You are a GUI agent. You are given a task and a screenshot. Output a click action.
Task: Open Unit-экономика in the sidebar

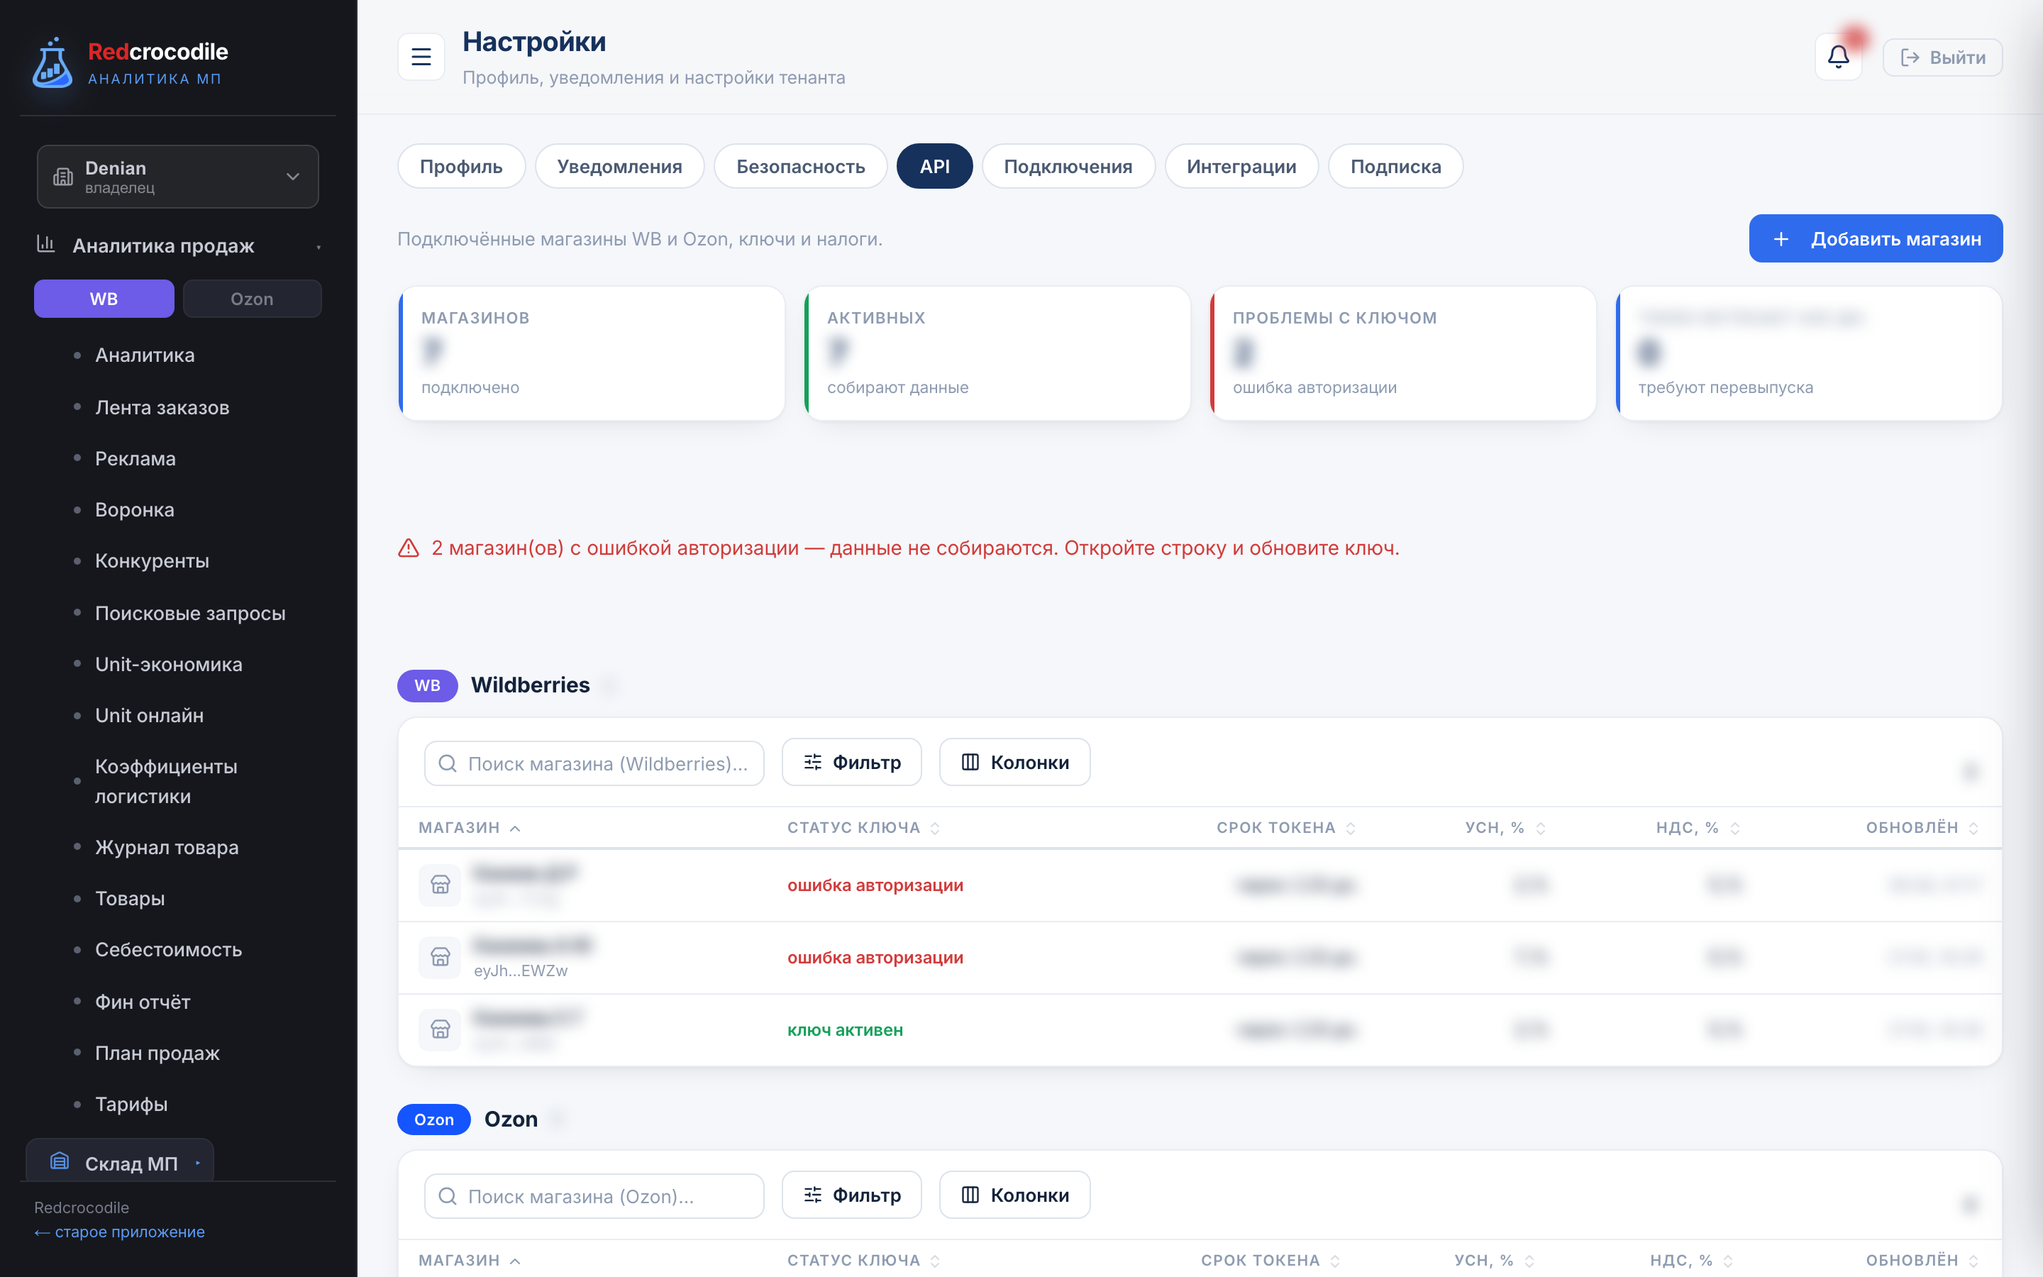168,665
